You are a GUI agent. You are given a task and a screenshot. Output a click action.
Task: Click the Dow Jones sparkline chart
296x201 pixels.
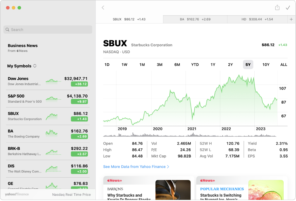coord(53,81)
